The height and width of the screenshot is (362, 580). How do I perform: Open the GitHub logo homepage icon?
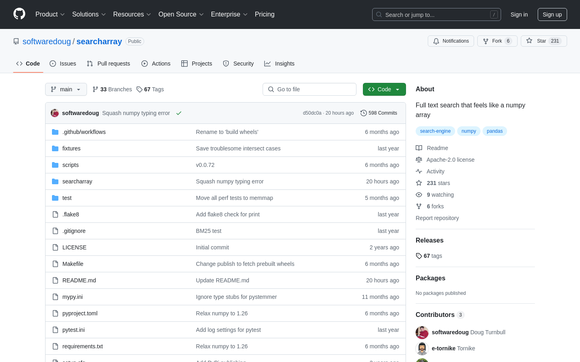pos(19,14)
